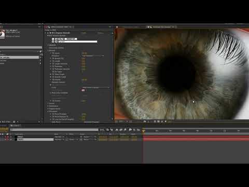Switch to the Composition viewer tab

tap(162, 27)
